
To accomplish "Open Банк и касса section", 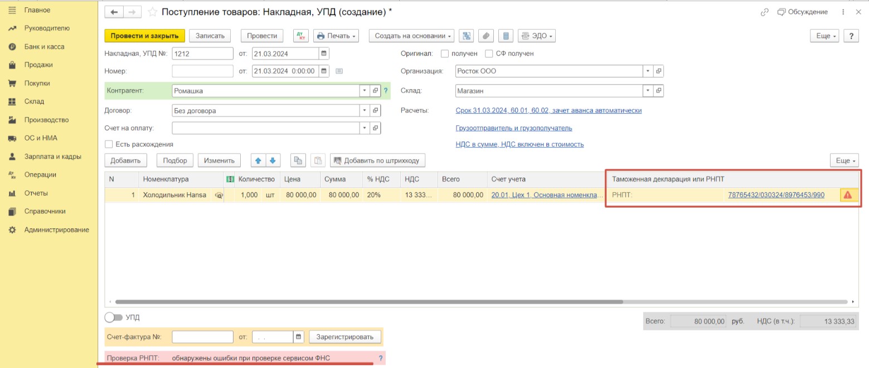I will (x=44, y=47).
